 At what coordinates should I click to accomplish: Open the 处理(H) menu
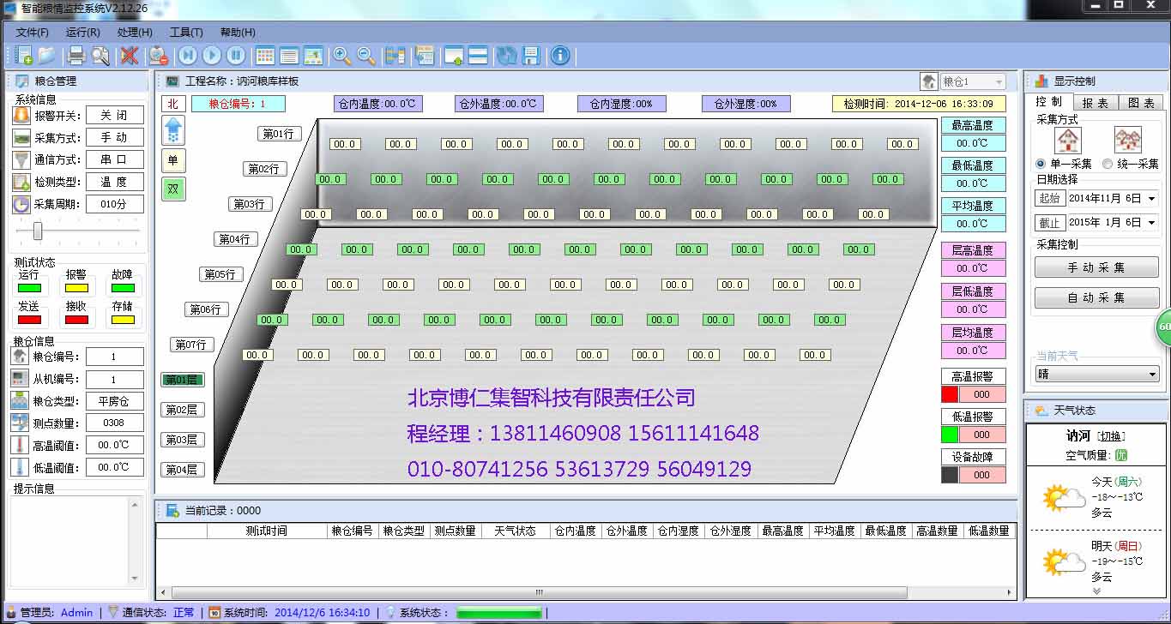[135, 32]
